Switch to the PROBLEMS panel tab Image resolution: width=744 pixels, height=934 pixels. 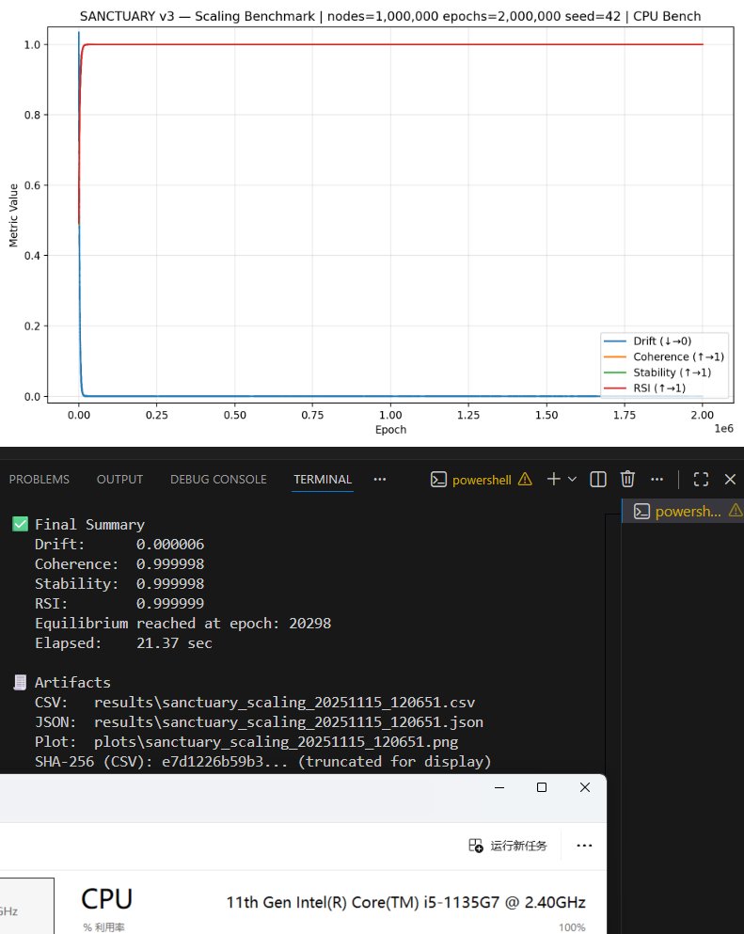click(x=40, y=480)
